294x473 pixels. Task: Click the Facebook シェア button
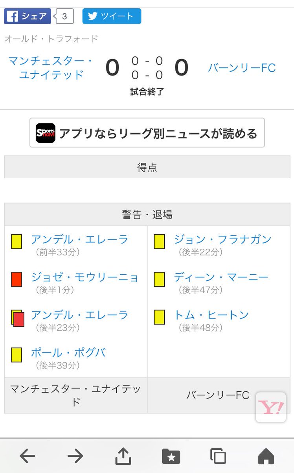(28, 16)
